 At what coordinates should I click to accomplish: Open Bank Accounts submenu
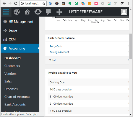pyautogui.click(x=15, y=105)
